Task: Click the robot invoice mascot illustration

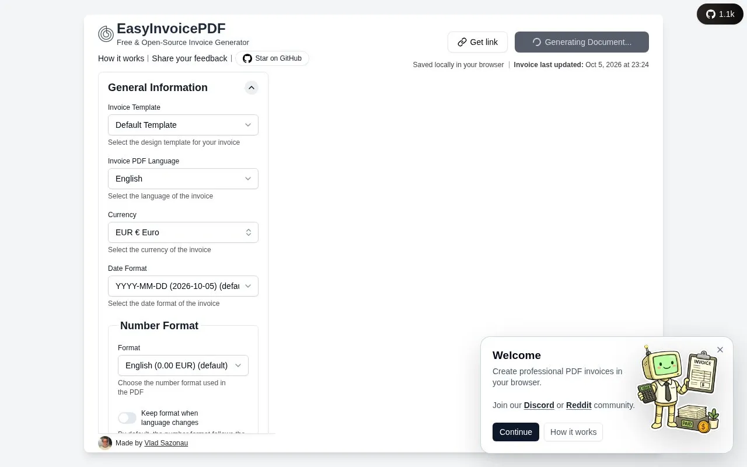Action: pyautogui.click(x=678, y=389)
